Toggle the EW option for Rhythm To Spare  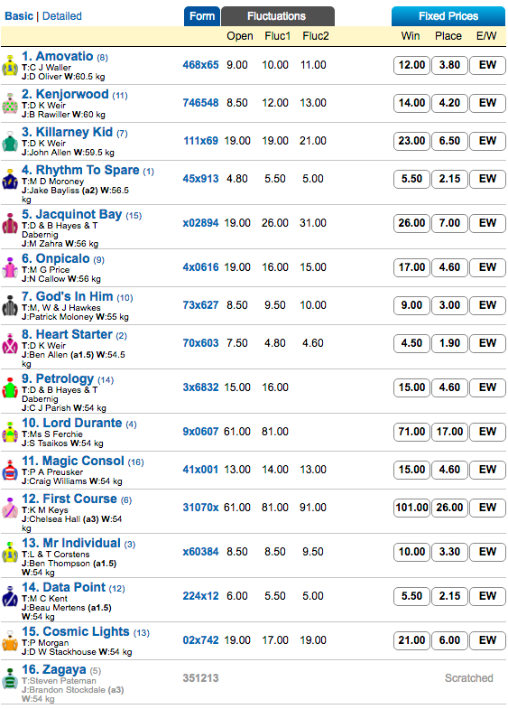pyautogui.click(x=487, y=179)
